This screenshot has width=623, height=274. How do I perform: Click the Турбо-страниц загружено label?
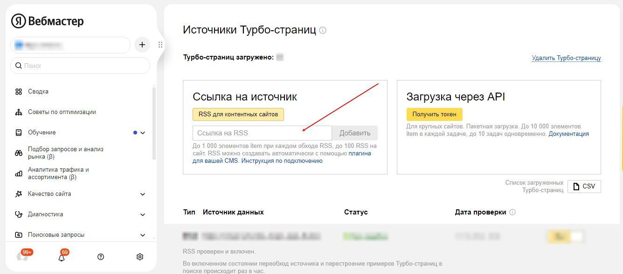(x=228, y=57)
